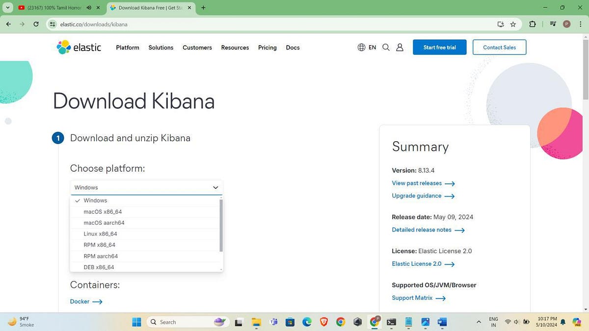This screenshot has height=331, width=589.
Task: Open File Explorer from the taskbar
Action: 256,322
